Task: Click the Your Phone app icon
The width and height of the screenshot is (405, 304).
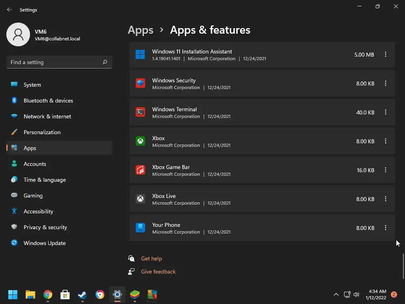Action: point(140,228)
